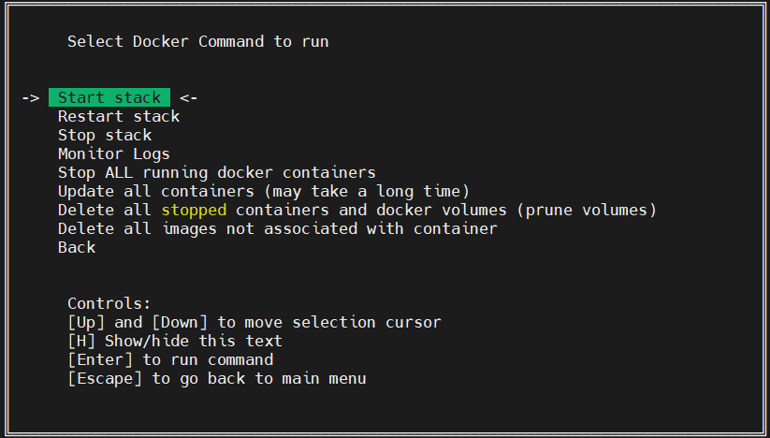Open Monitor Logs
This screenshot has height=438, width=770.
(113, 153)
